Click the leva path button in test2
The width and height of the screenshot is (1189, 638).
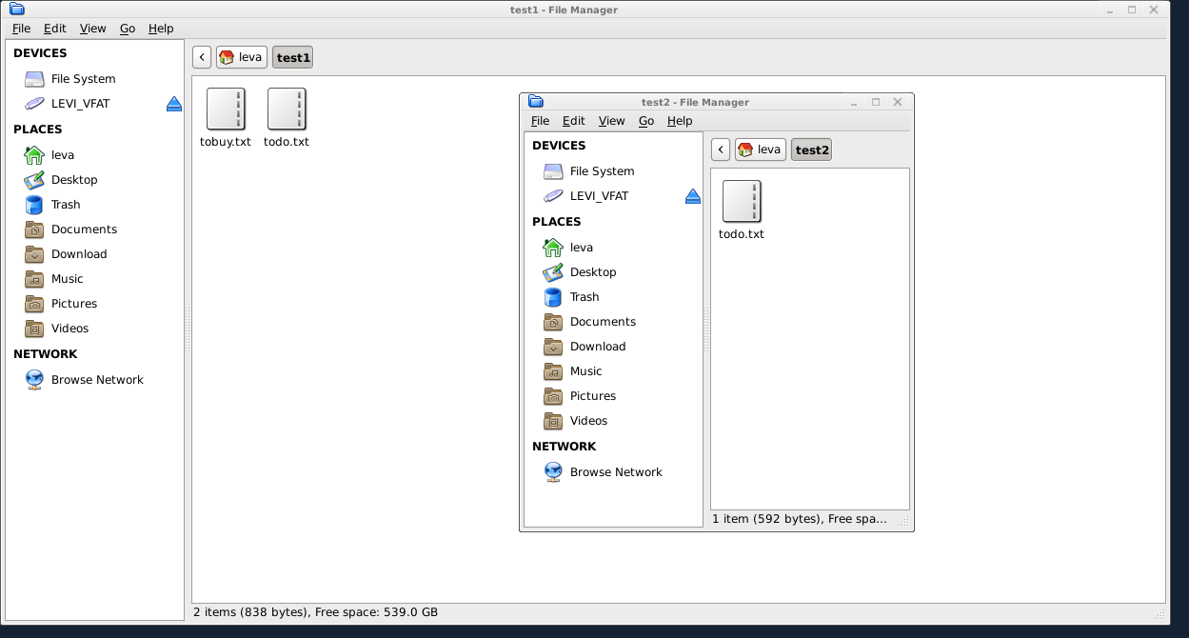760,150
